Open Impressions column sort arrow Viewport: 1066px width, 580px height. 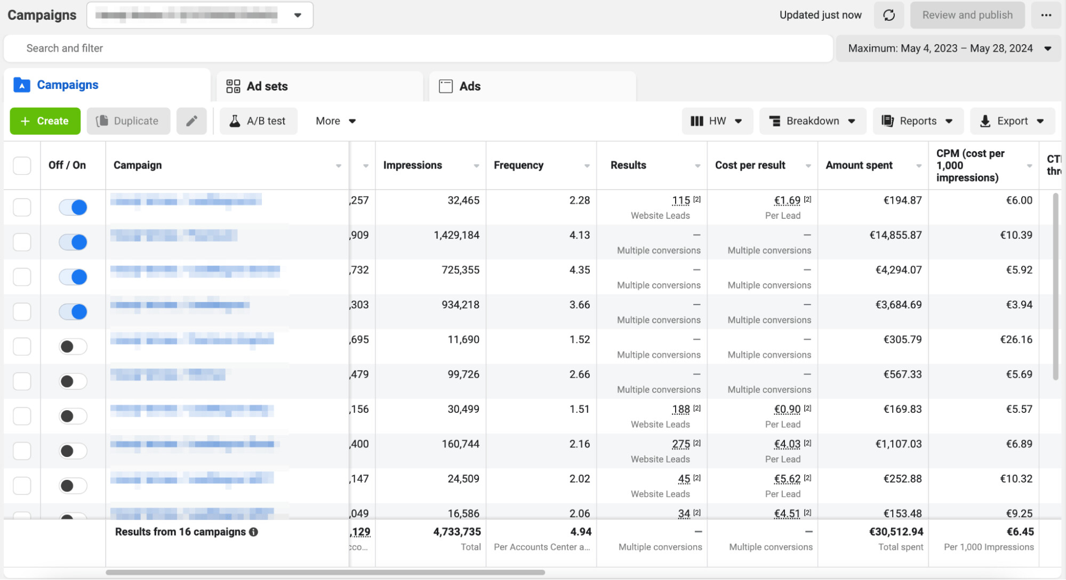pos(476,166)
